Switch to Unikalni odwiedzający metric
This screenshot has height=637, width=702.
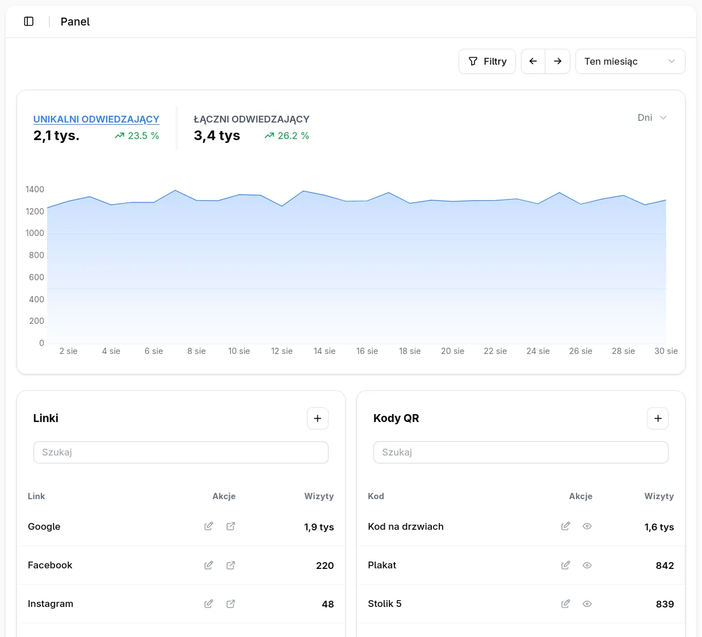(x=96, y=119)
